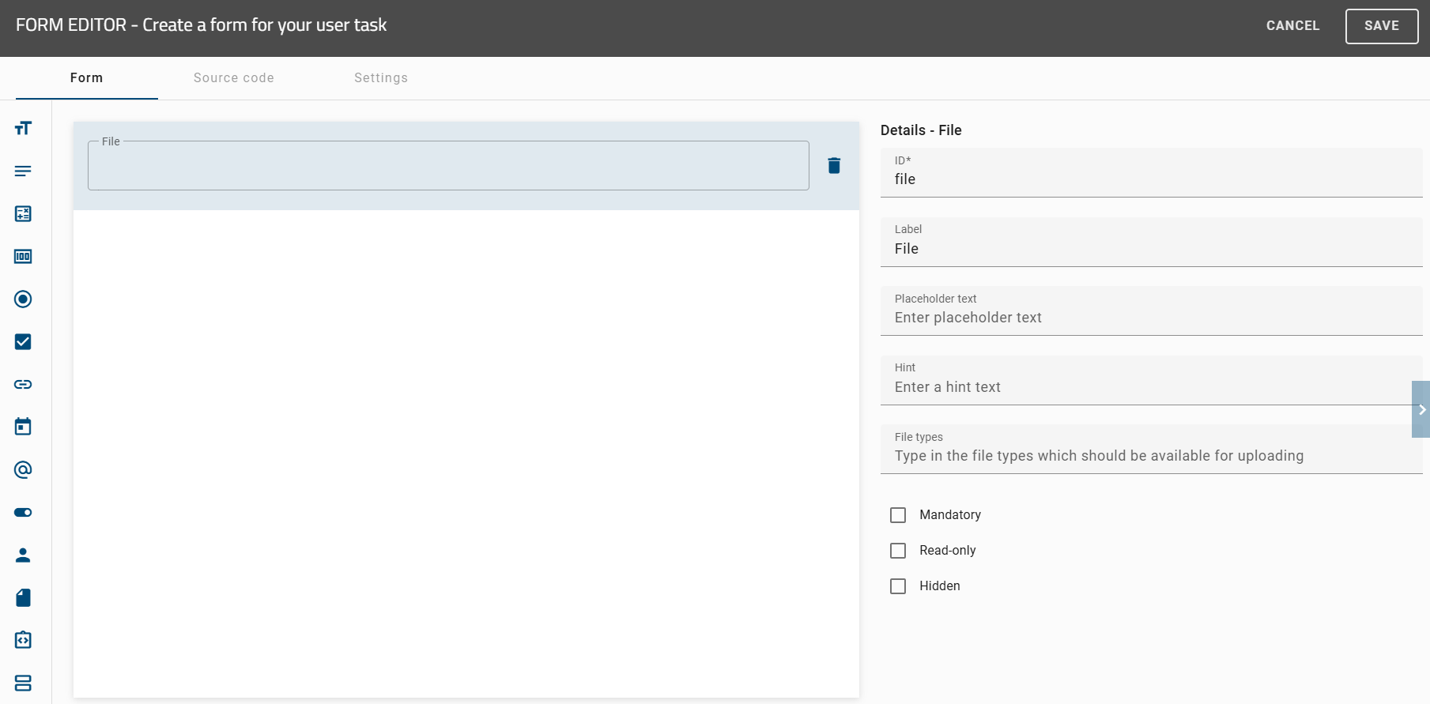
Task: Click the ID input field
Action: 1152,172
